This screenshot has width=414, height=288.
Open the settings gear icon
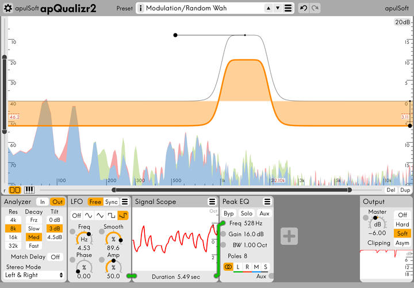[8, 8]
